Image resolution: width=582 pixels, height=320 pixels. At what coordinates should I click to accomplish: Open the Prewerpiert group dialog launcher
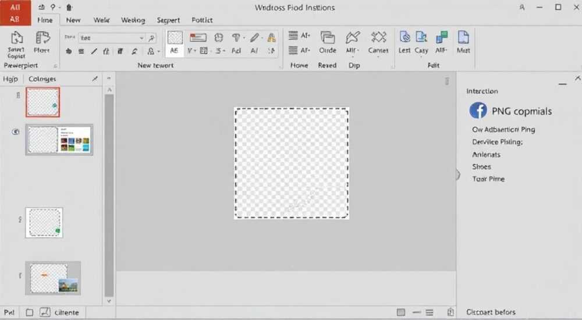pyautogui.click(x=55, y=66)
